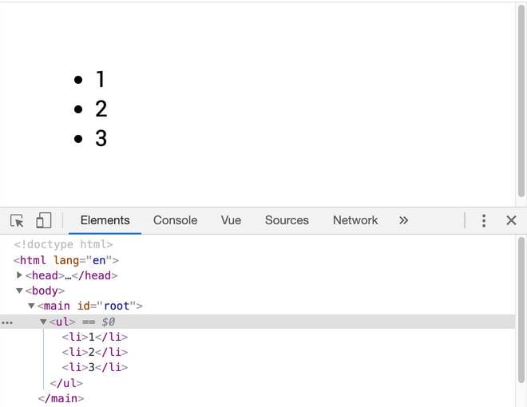
Task: Click the ellipsis beside the ul node
Action: click(x=7, y=322)
